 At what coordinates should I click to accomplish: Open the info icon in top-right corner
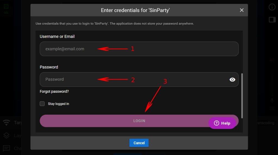(272, 7)
